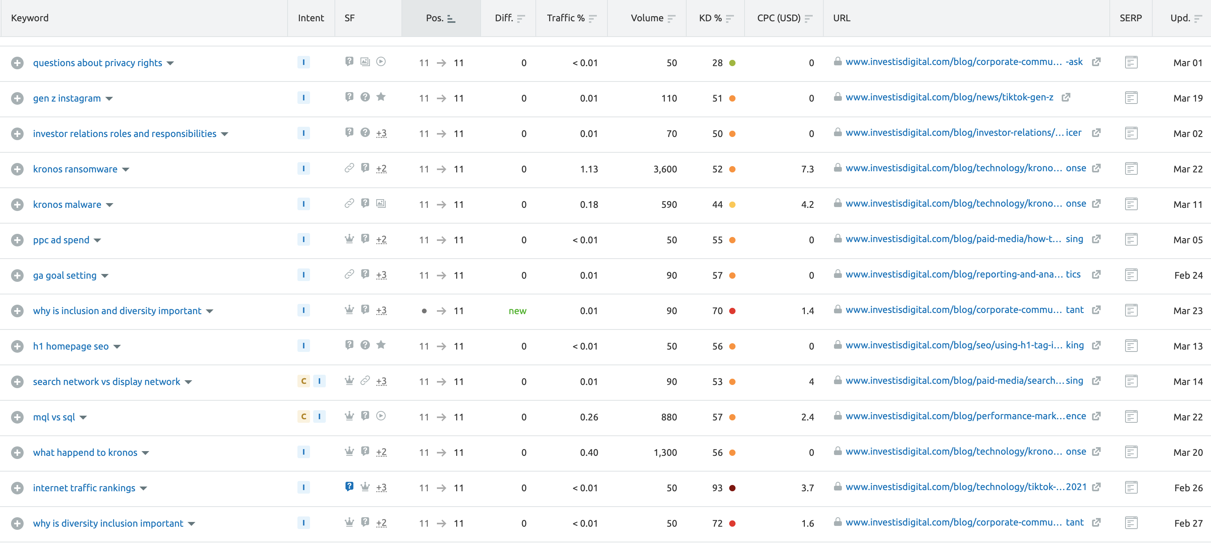Image resolution: width=1211 pixels, height=544 pixels.
Task: Click featured snippet crown icon in ppc ad spend row
Action: 349,239
